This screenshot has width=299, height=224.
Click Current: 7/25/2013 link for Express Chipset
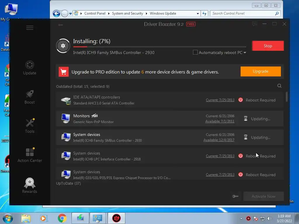(x=220, y=175)
